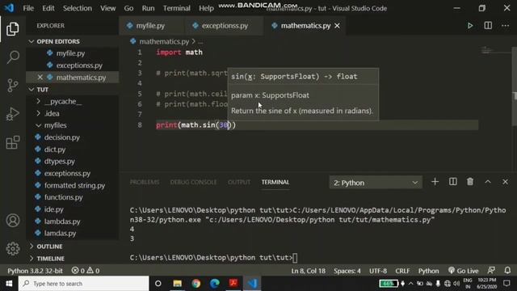
Task: Open the View menu
Action: 107,8
